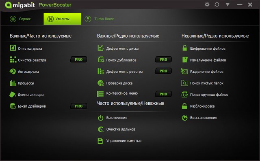Click the Поиск дубликатов icon
The image size is (260, 161).
point(101,59)
